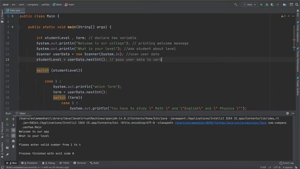Go to next highlighted error arrow
This screenshot has width=300, height=169.
pos(293,16)
